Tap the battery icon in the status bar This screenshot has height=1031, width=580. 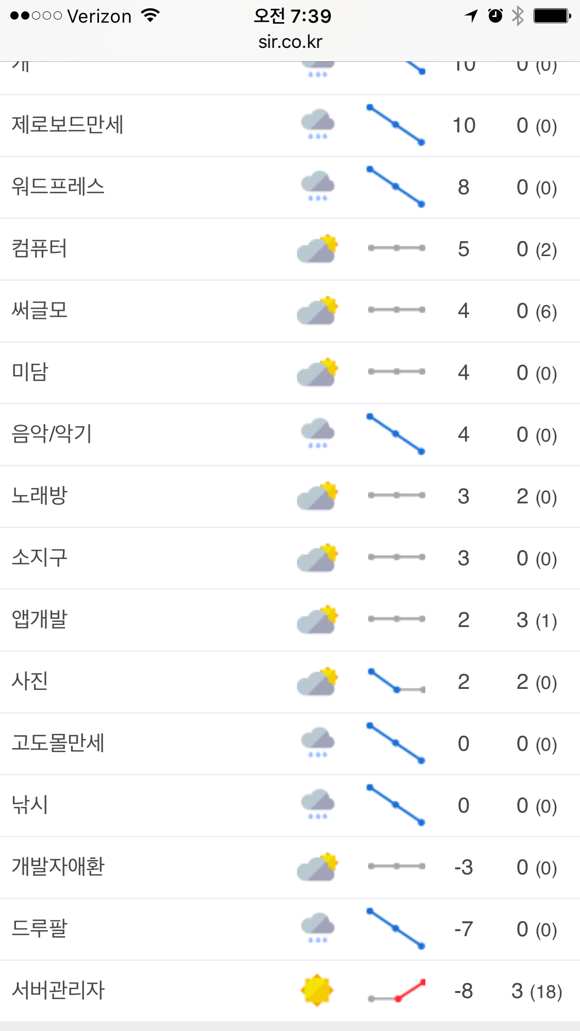point(552,16)
